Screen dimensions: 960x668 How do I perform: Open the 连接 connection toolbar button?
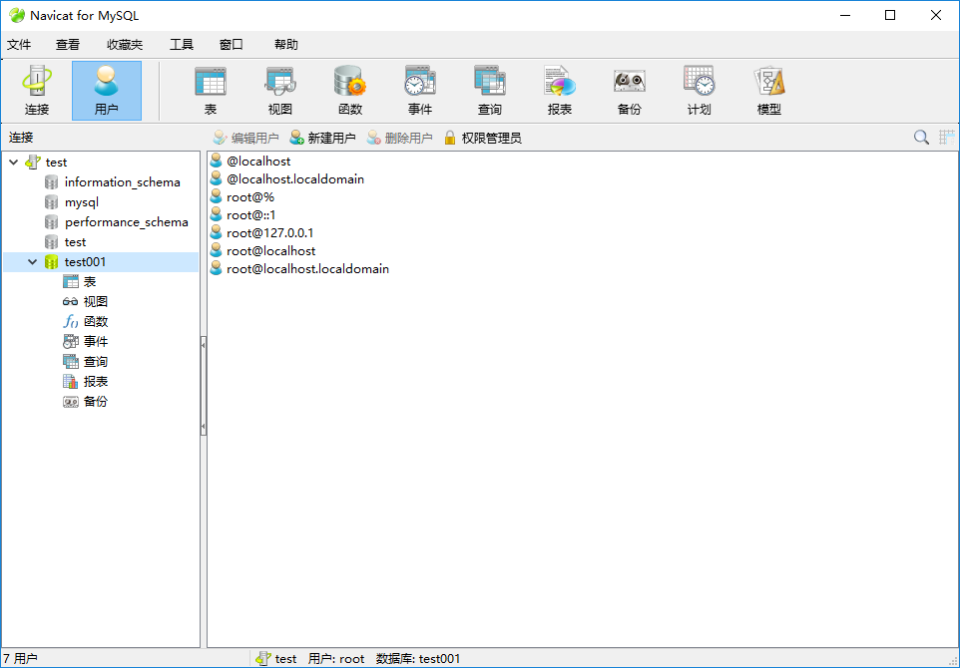click(x=37, y=91)
